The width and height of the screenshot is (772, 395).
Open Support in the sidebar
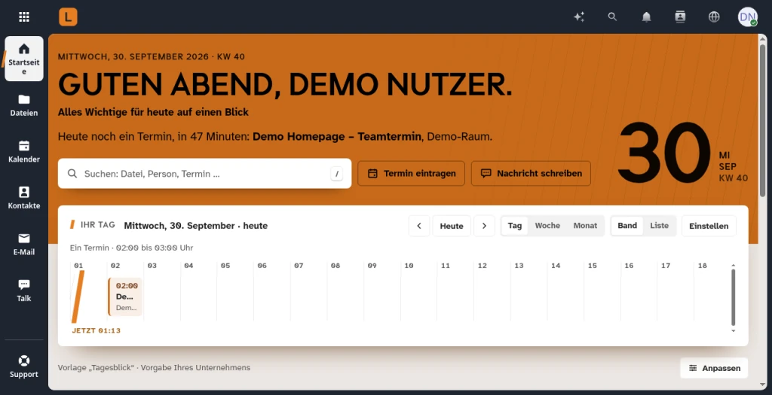click(x=24, y=366)
